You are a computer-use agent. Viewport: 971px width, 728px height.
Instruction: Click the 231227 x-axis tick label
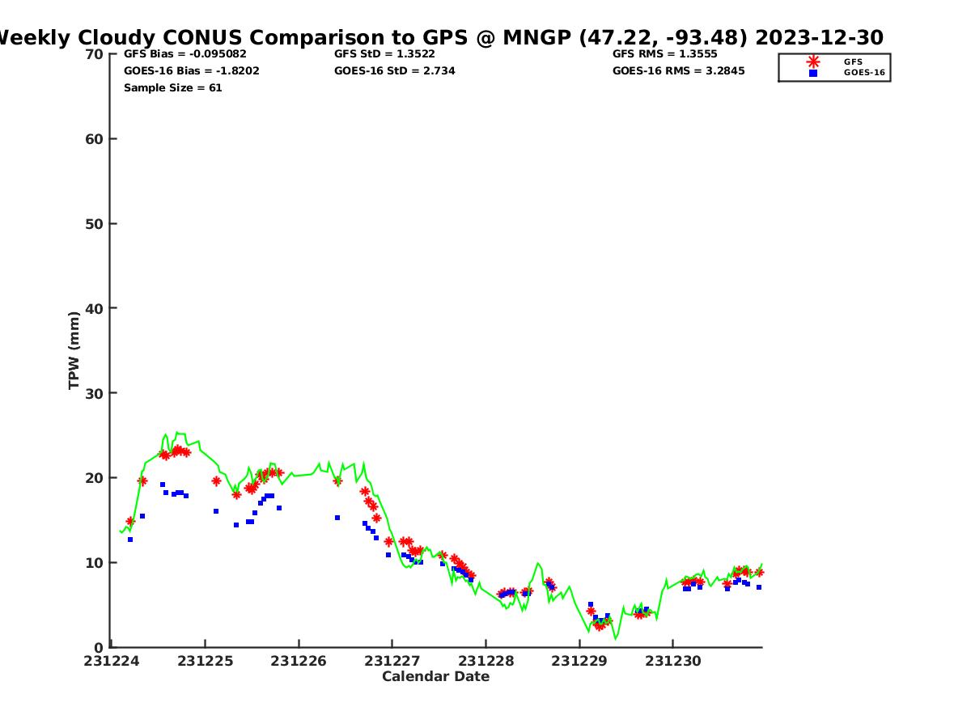point(392,661)
